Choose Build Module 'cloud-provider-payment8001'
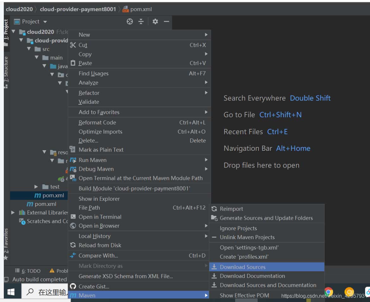This screenshot has height=302, width=370. [x=139, y=188]
